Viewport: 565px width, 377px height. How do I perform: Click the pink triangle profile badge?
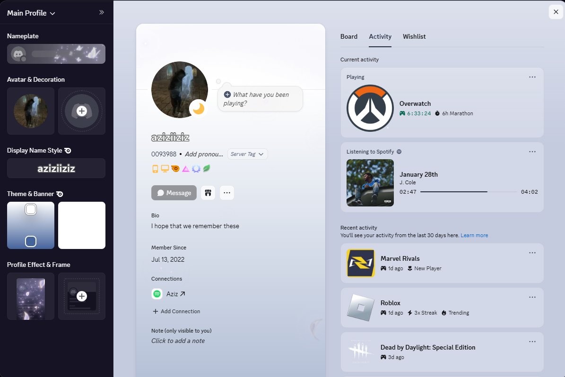pos(185,169)
